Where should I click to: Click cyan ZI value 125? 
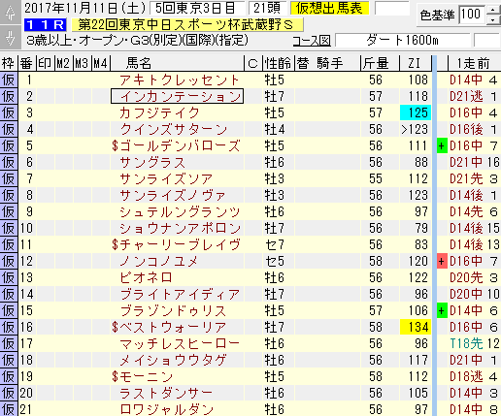click(x=416, y=112)
